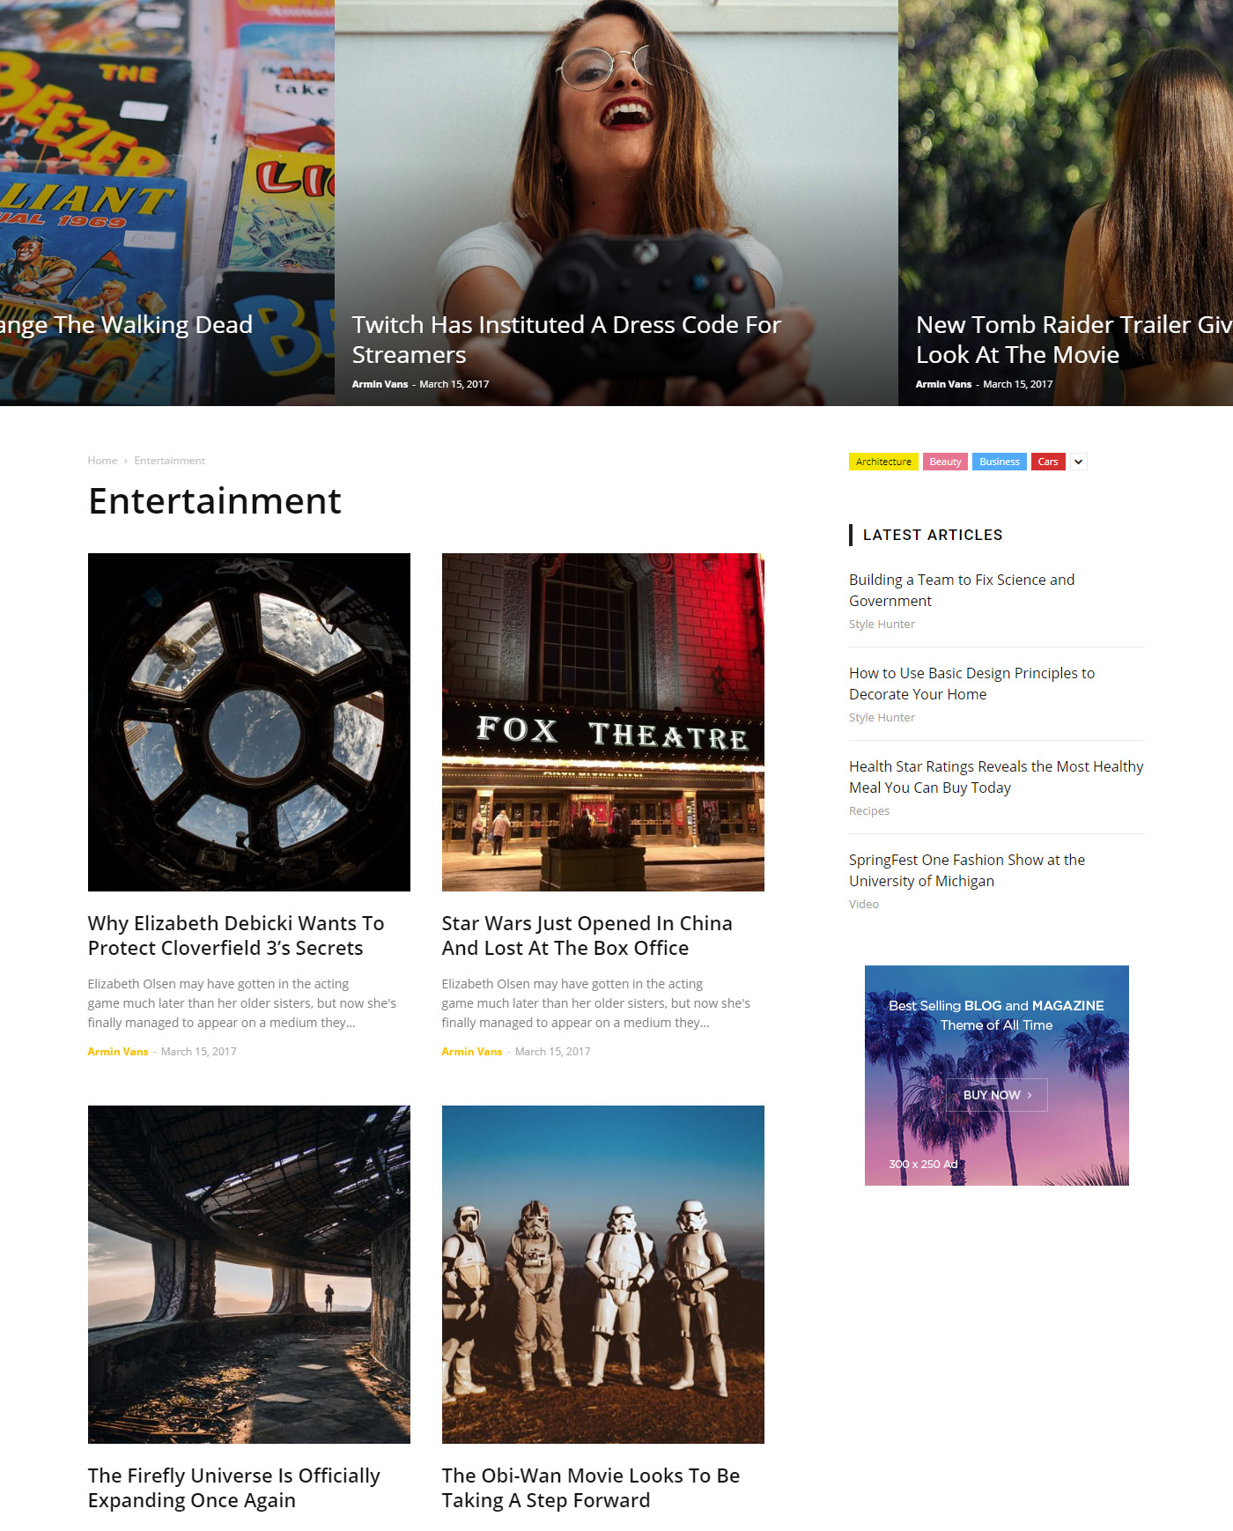This screenshot has width=1233, height=1531.
Task: Open the space station window thumbnail
Action: point(249,722)
